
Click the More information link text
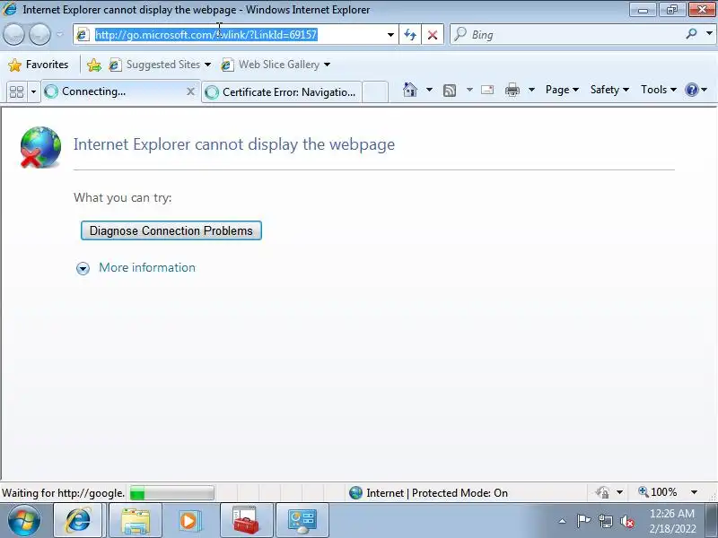tap(147, 267)
